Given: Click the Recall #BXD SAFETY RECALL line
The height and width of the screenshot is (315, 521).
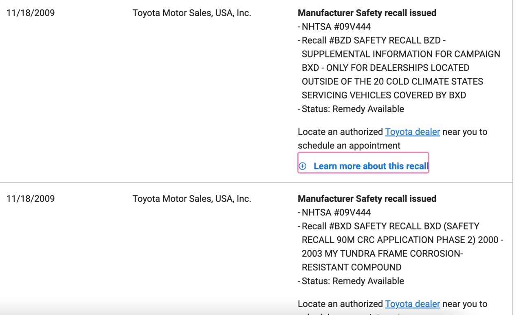Looking at the screenshot, I should tap(391, 226).
